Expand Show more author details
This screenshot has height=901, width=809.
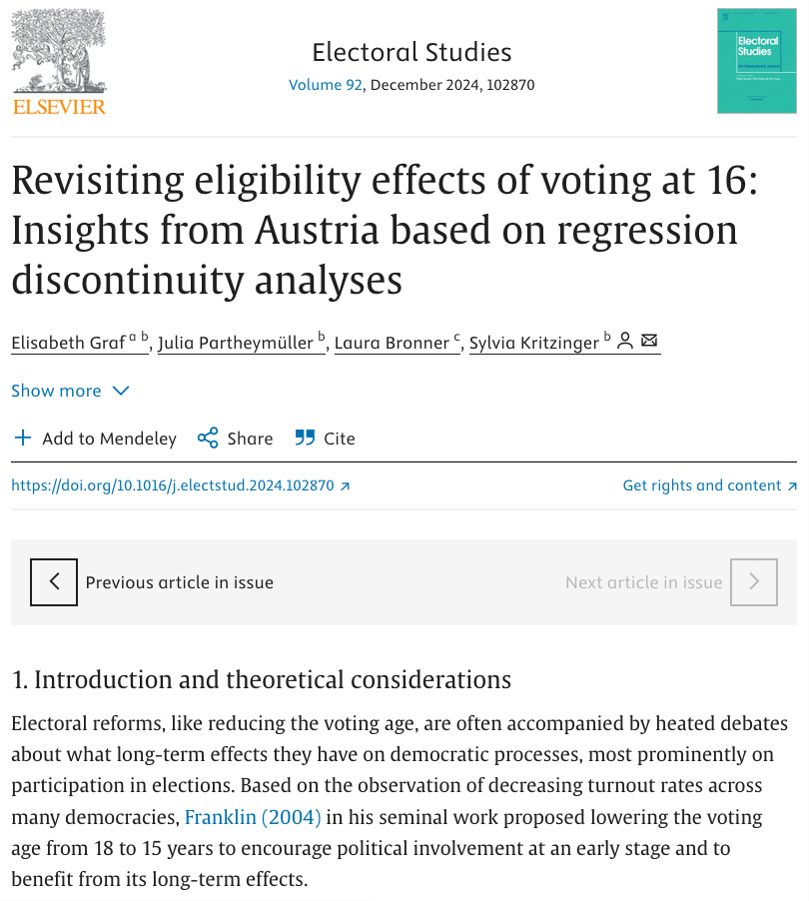pyautogui.click(x=56, y=391)
